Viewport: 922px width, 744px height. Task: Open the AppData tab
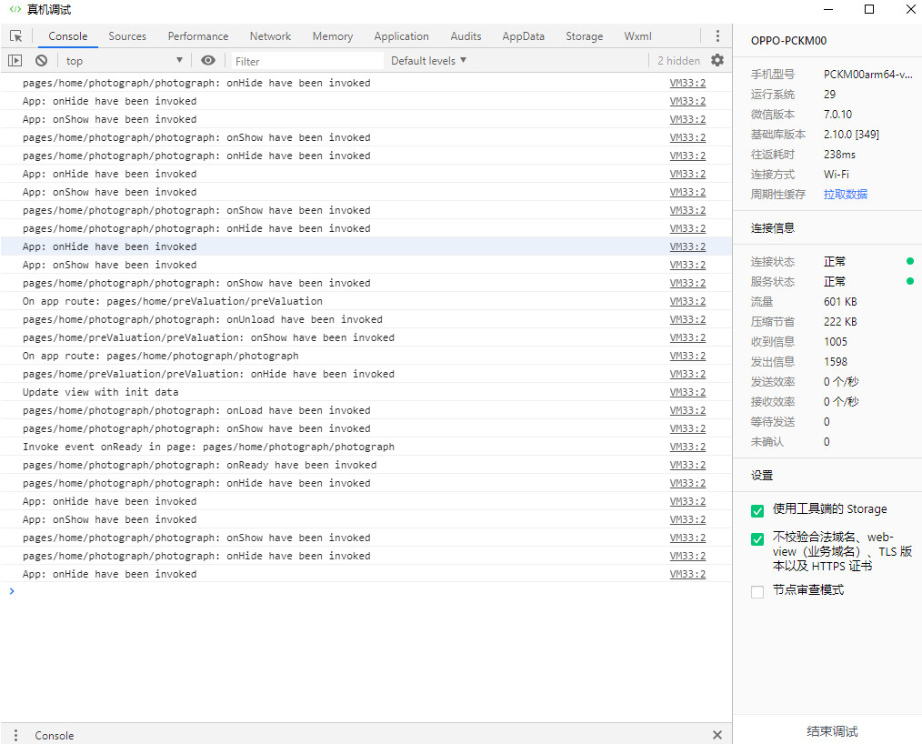(x=524, y=36)
